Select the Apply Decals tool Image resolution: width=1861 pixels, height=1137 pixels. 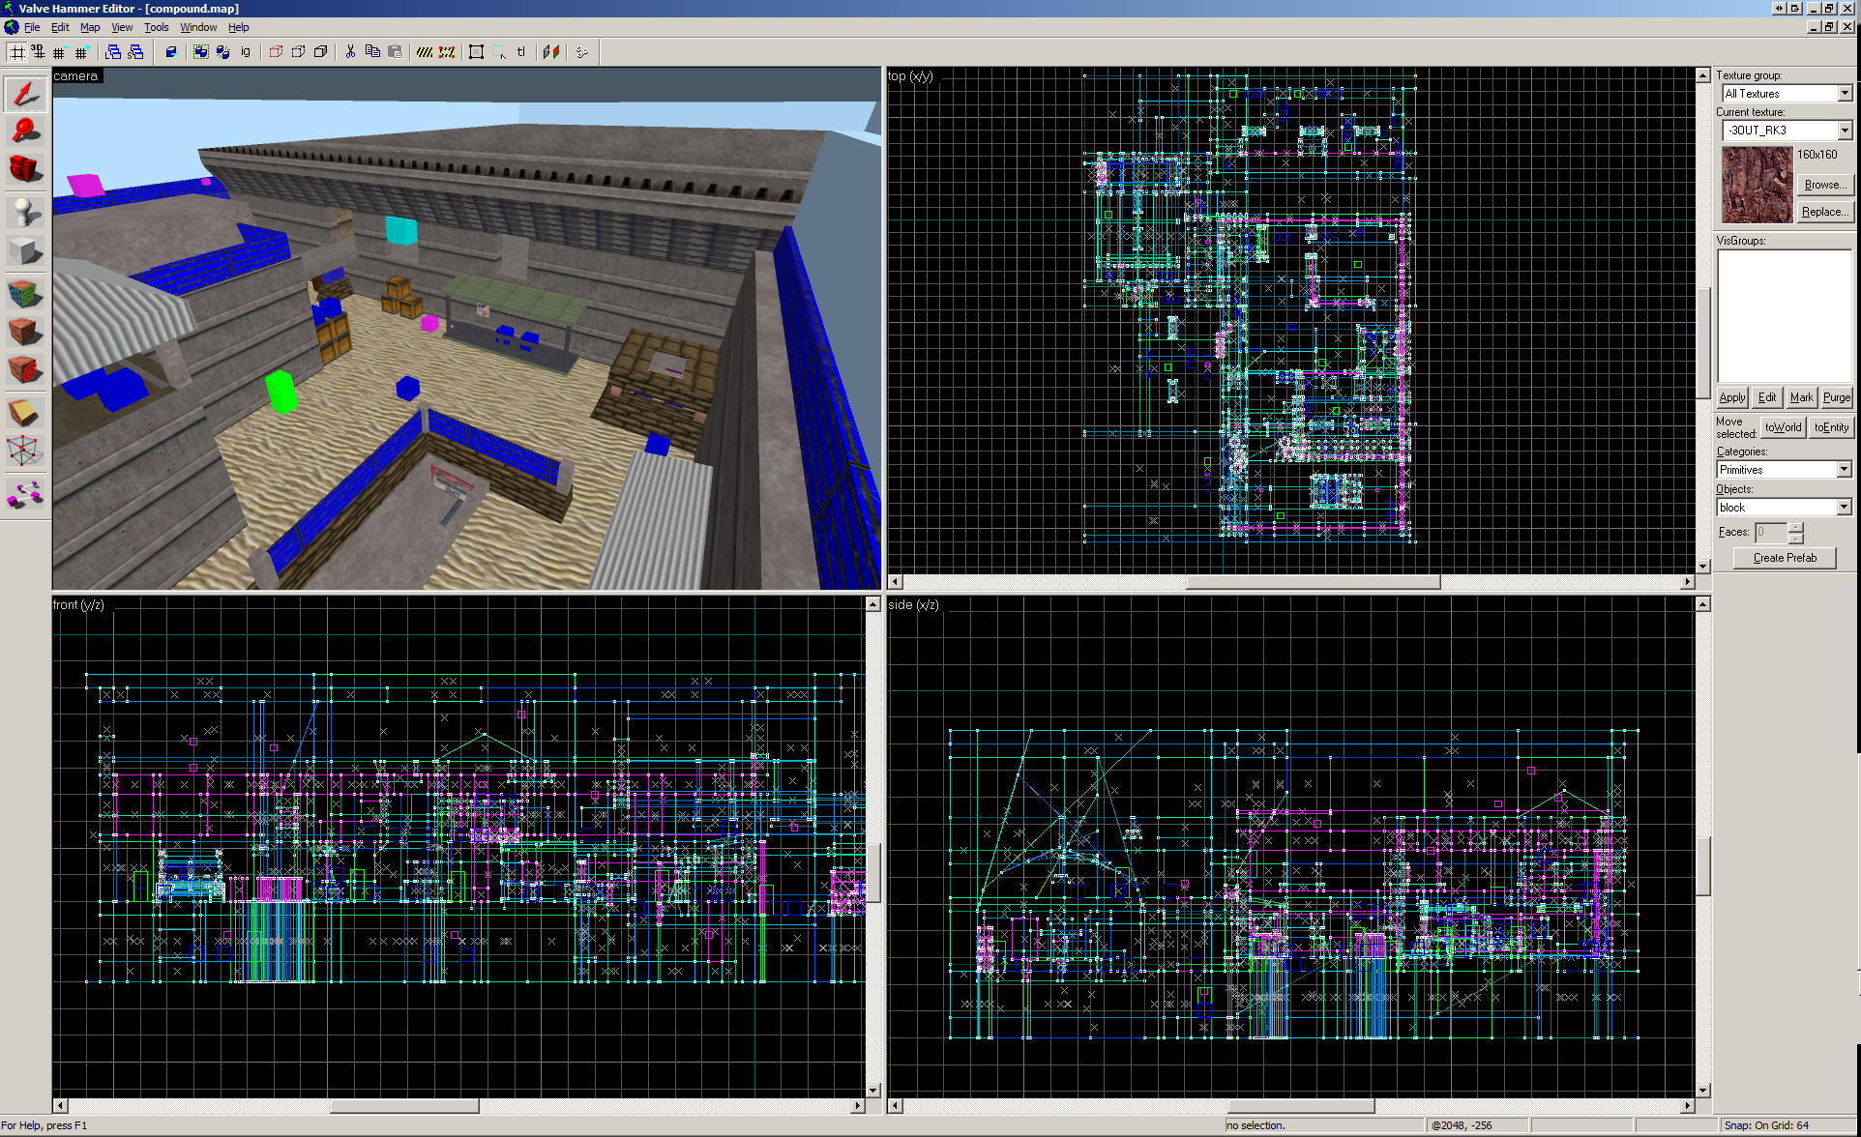(25, 371)
